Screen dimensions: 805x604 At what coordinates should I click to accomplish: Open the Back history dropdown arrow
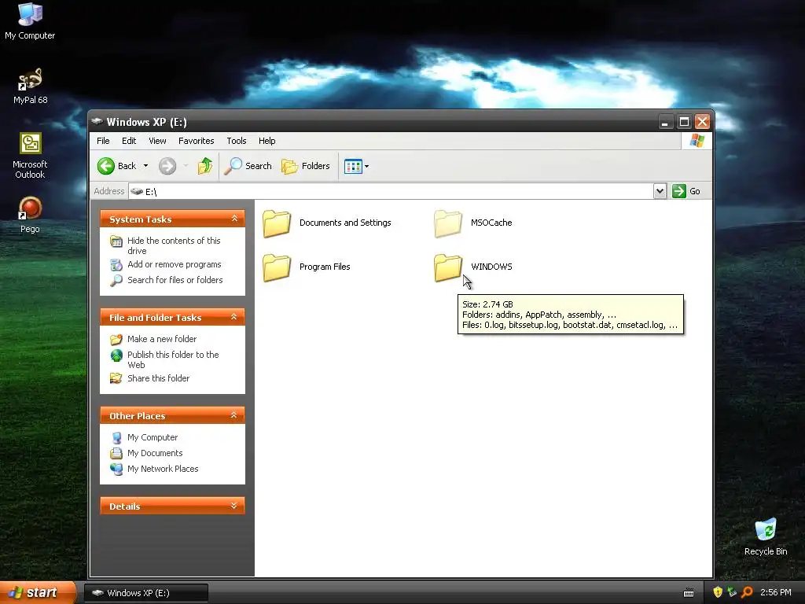coord(145,166)
